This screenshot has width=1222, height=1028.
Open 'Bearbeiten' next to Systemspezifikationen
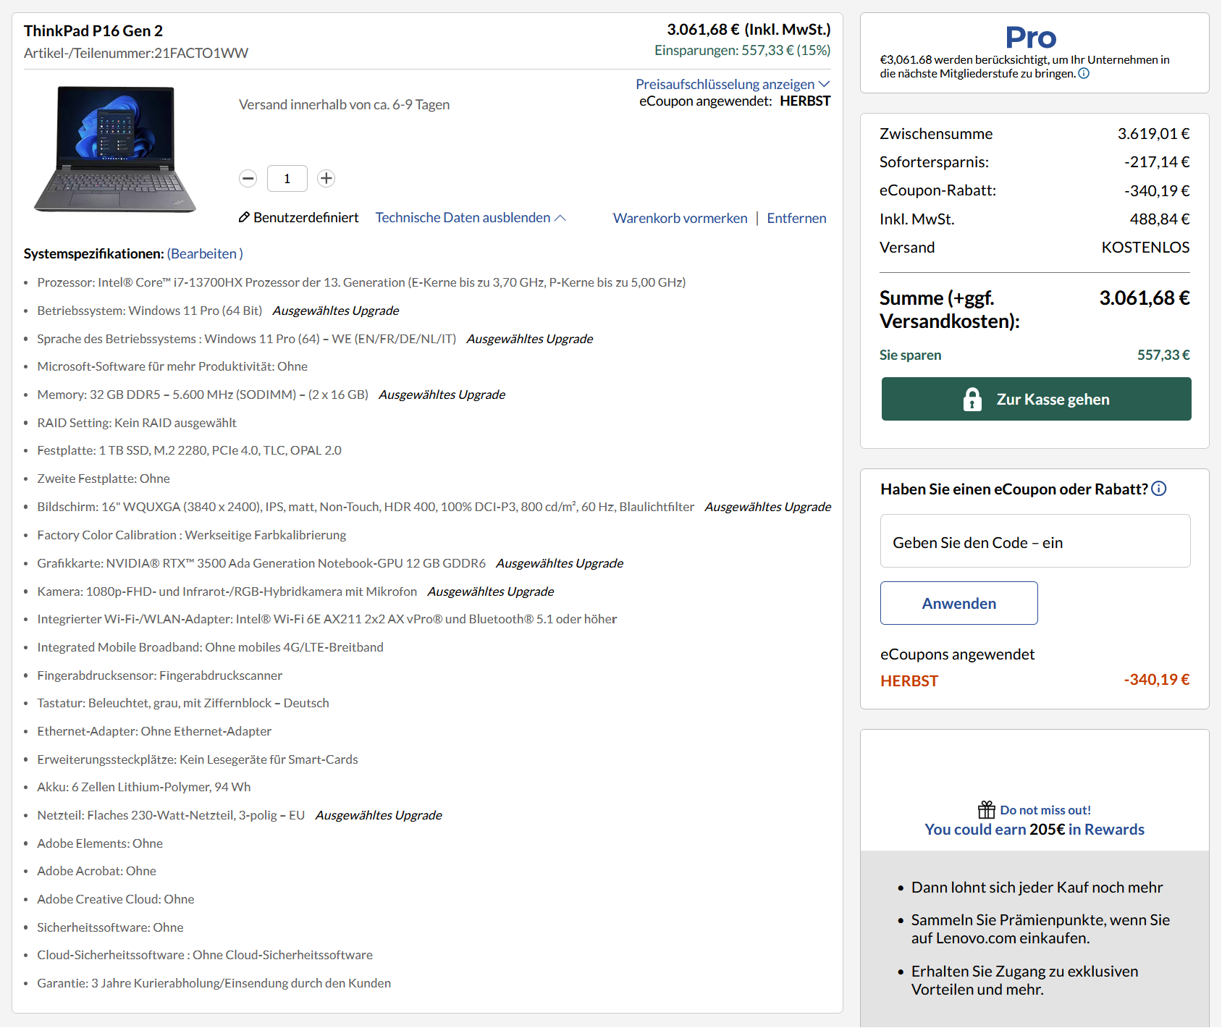(x=205, y=253)
